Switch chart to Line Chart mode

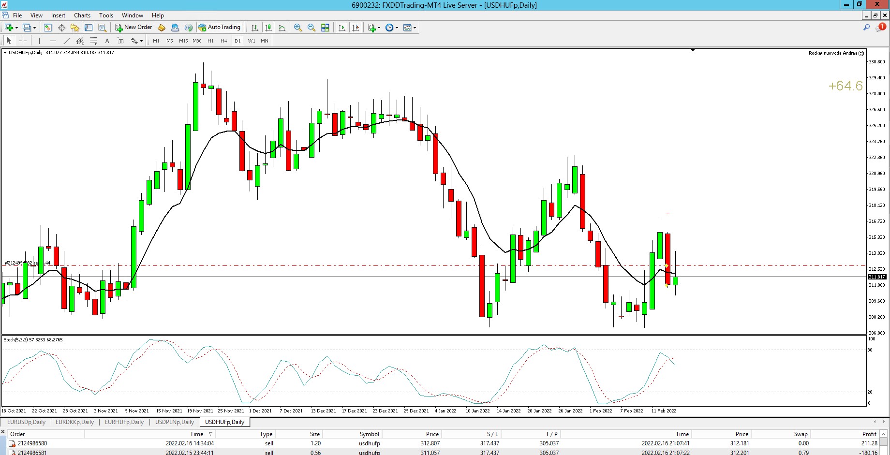tap(282, 28)
